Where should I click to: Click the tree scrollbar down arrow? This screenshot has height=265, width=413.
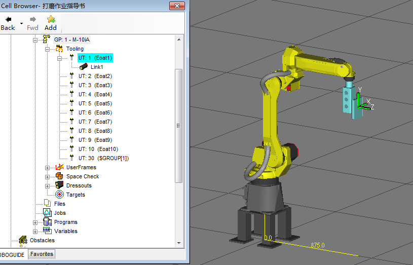coord(178,243)
